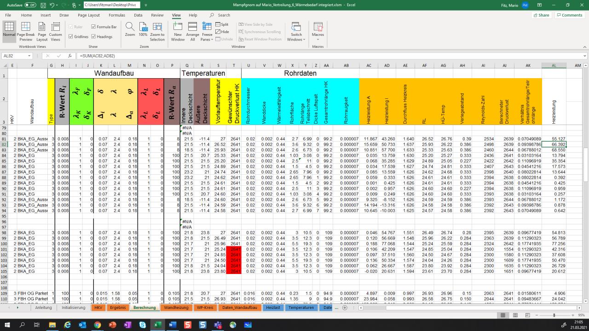This screenshot has height=331, width=589.
Task: Select the Normal workbook view
Action: click(9, 31)
